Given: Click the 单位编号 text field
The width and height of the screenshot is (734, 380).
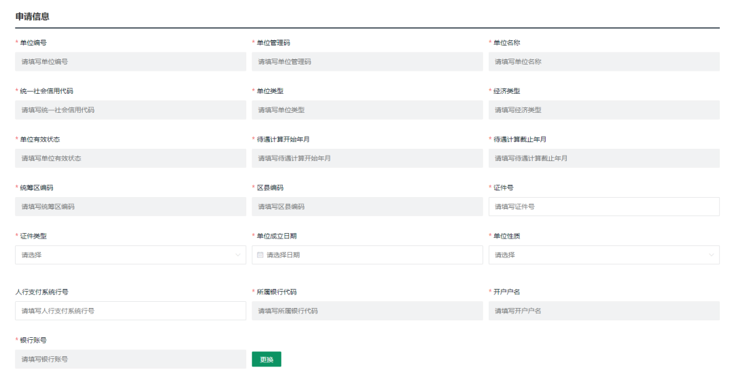Looking at the screenshot, I should click(130, 62).
